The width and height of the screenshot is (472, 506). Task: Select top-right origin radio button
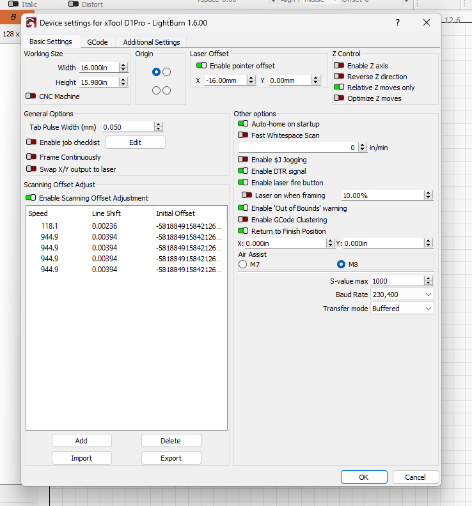click(x=167, y=72)
